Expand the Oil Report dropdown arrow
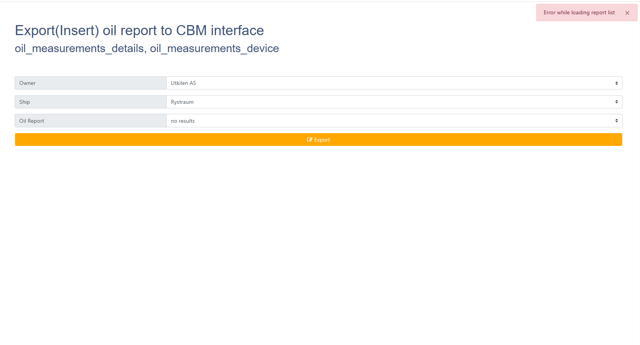 click(x=616, y=121)
